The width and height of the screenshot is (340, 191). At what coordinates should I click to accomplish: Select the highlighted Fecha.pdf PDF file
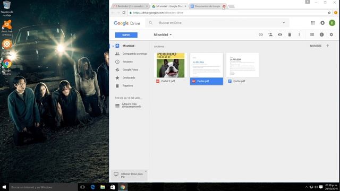pos(207,69)
